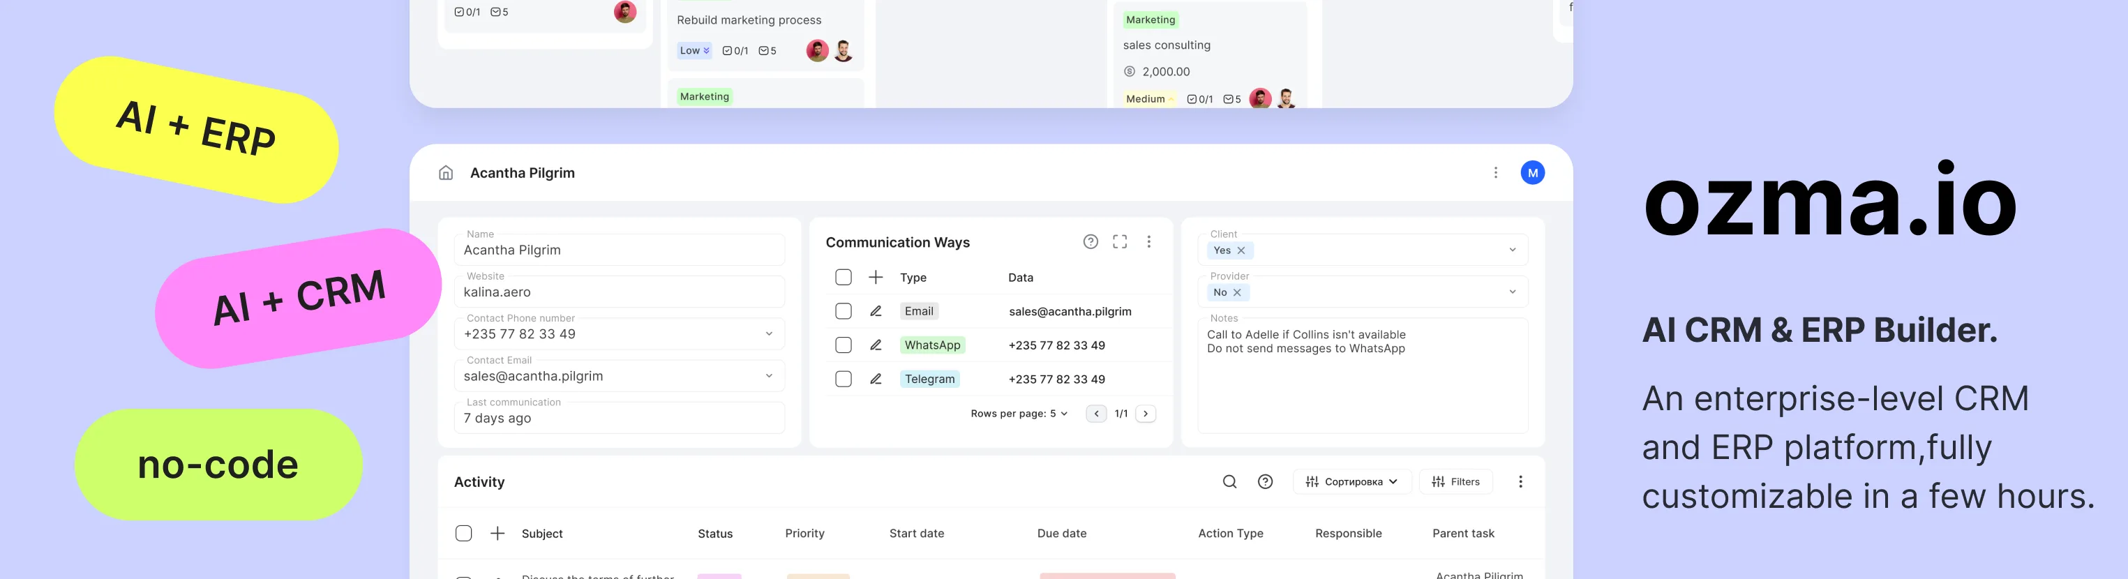Go to home via the house icon
Screen dimensions: 2128x579
(445, 172)
